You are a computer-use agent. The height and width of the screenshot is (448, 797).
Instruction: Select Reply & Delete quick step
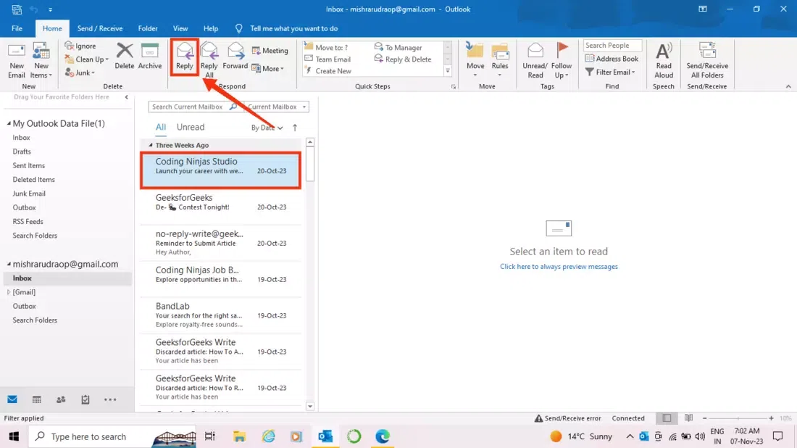pyautogui.click(x=403, y=59)
